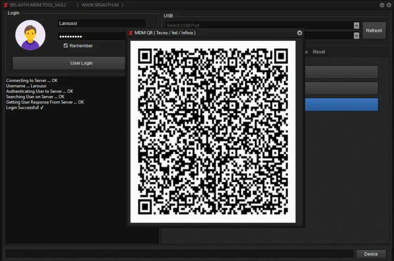
Task: Switch to the Reset tab
Action: pyautogui.click(x=319, y=52)
